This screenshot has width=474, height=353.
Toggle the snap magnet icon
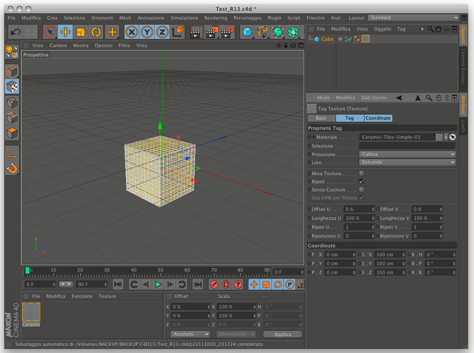tap(12, 168)
